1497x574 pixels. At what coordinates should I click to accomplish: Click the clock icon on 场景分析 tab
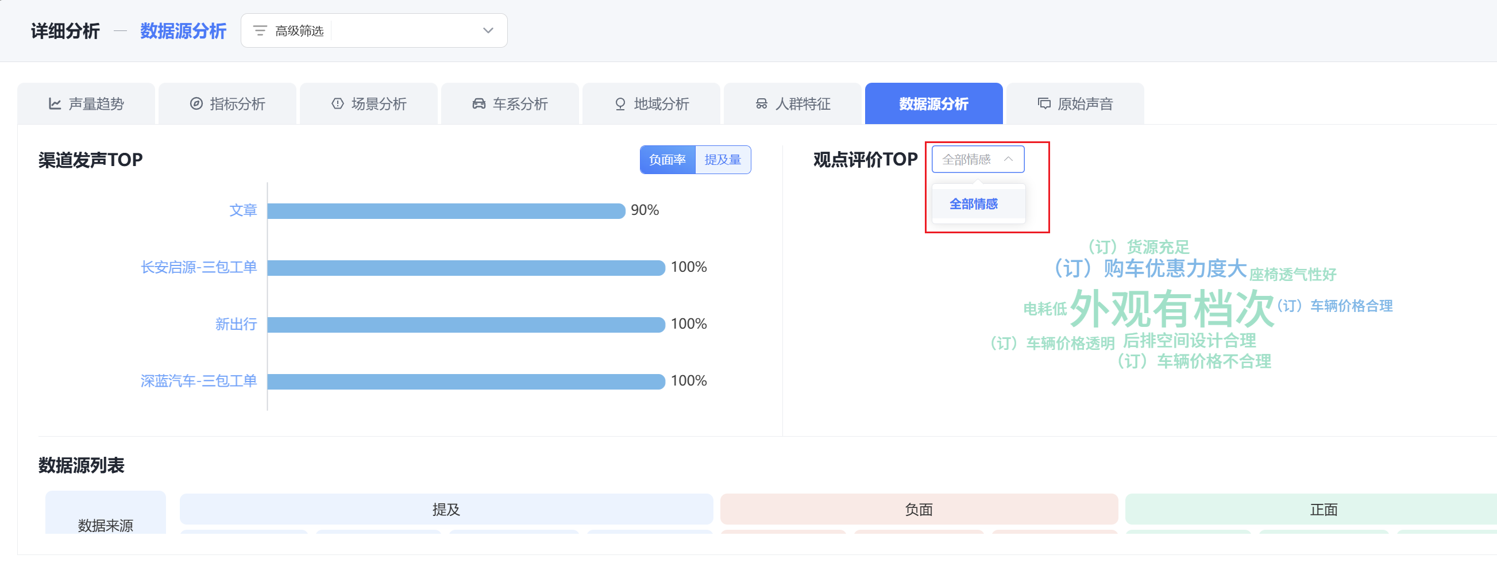coord(338,104)
